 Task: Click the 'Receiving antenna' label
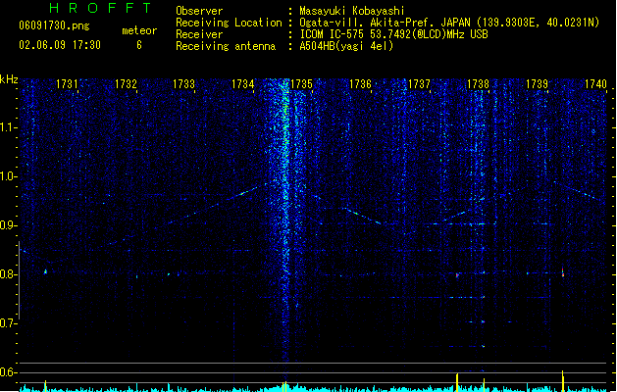(226, 46)
